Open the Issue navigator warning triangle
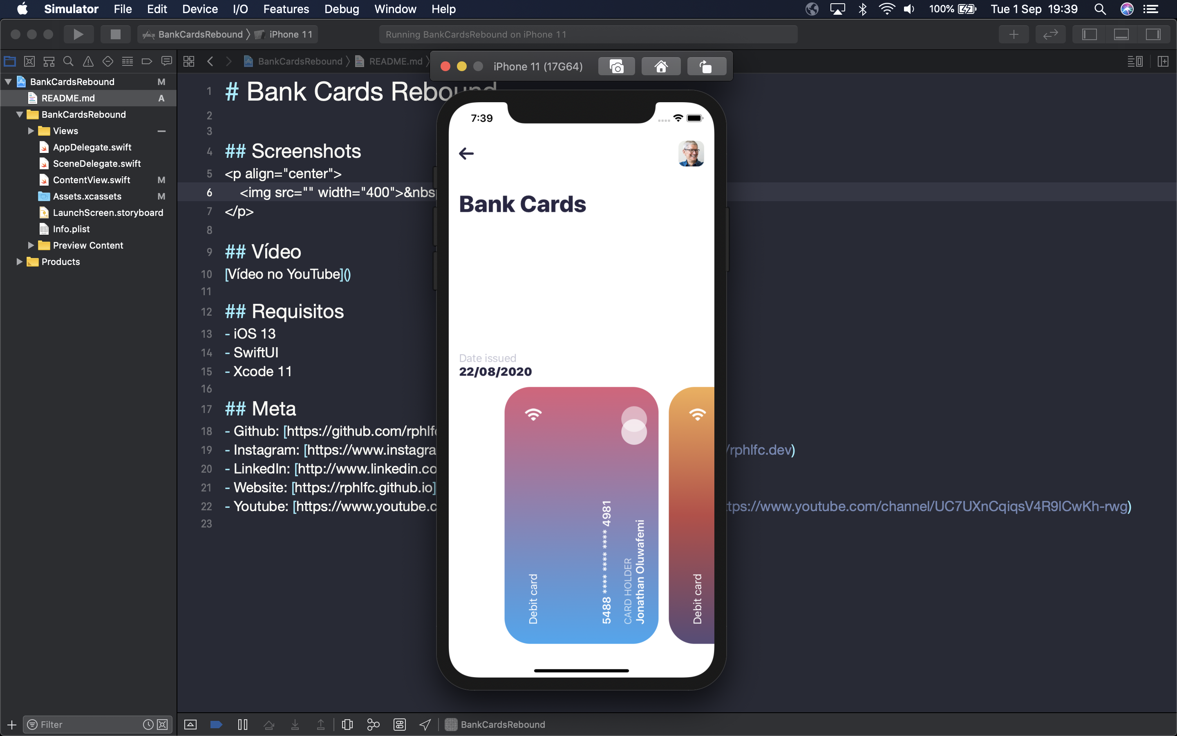 pos(87,61)
